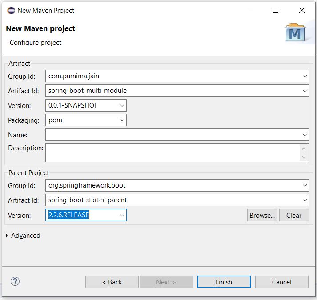Click the Browse... button
The width and height of the screenshot is (317, 300).
[262, 215]
